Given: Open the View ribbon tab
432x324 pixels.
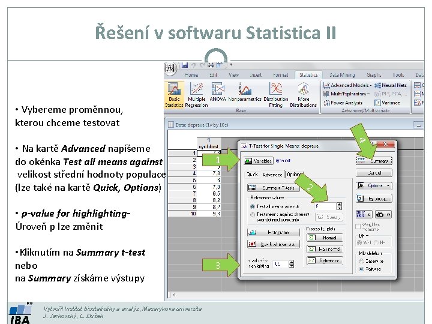Looking at the screenshot, I should (x=233, y=75).
